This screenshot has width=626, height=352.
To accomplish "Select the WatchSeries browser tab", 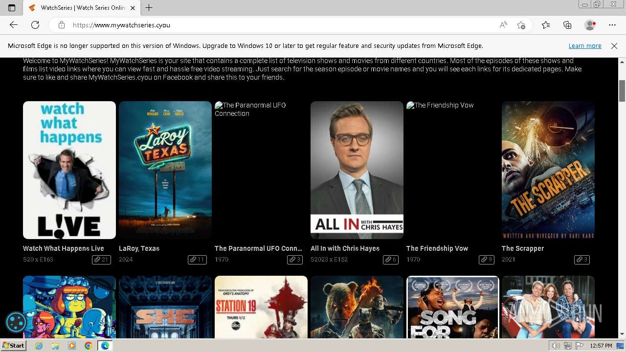I will (82, 8).
